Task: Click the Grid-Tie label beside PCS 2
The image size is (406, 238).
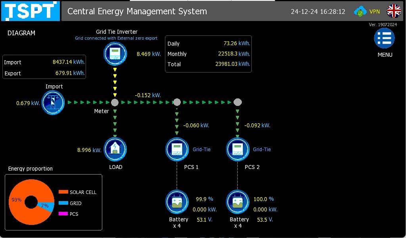Action: (262, 149)
